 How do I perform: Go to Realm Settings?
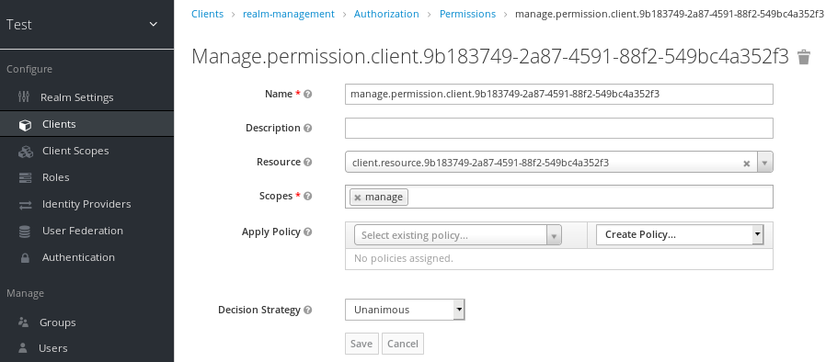point(77,97)
